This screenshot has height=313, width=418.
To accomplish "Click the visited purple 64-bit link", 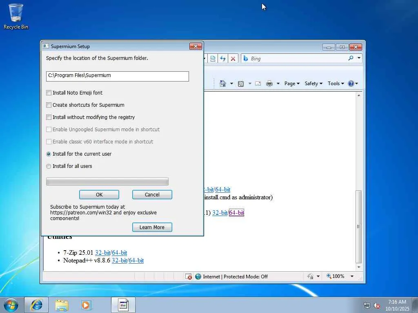I will pyautogui.click(x=236, y=213).
